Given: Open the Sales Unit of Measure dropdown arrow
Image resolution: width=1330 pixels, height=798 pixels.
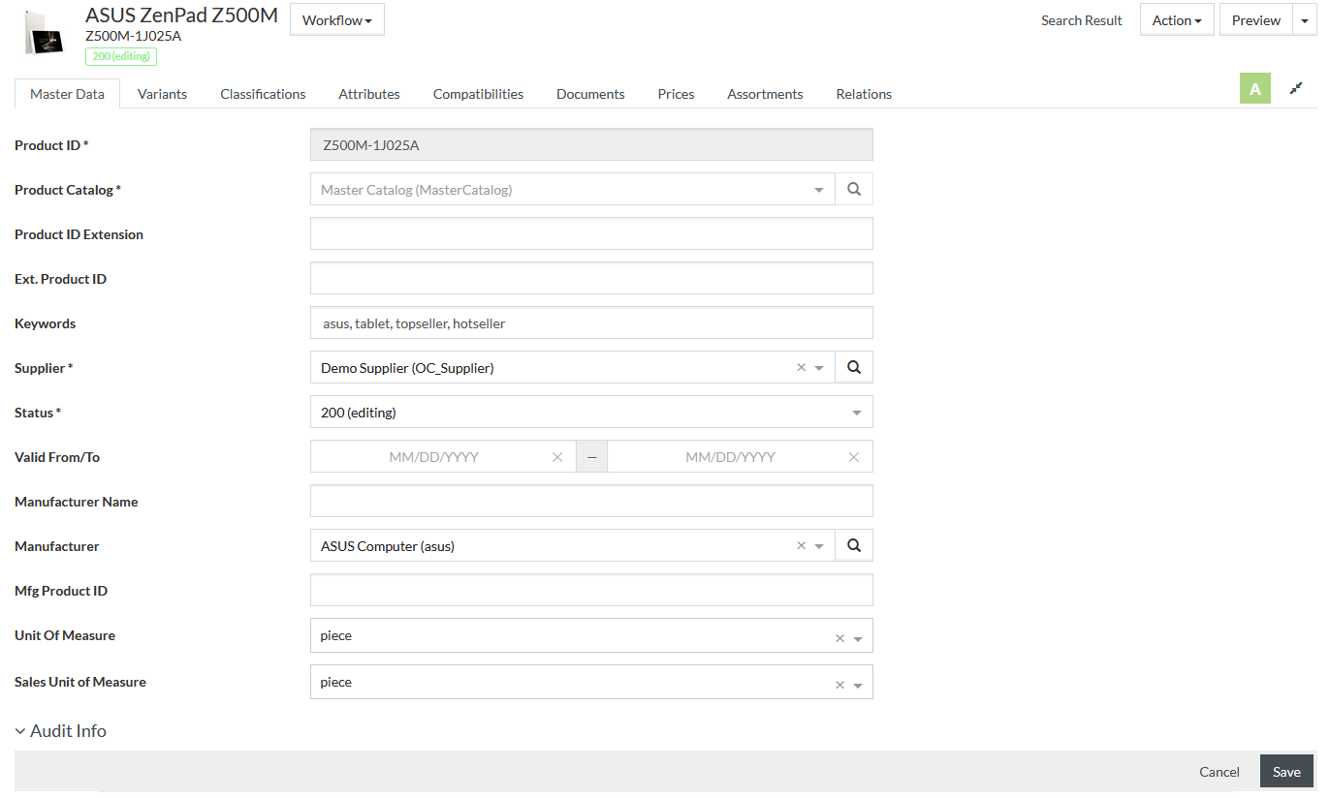Looking at the screenshot, I should click(858, 685).
